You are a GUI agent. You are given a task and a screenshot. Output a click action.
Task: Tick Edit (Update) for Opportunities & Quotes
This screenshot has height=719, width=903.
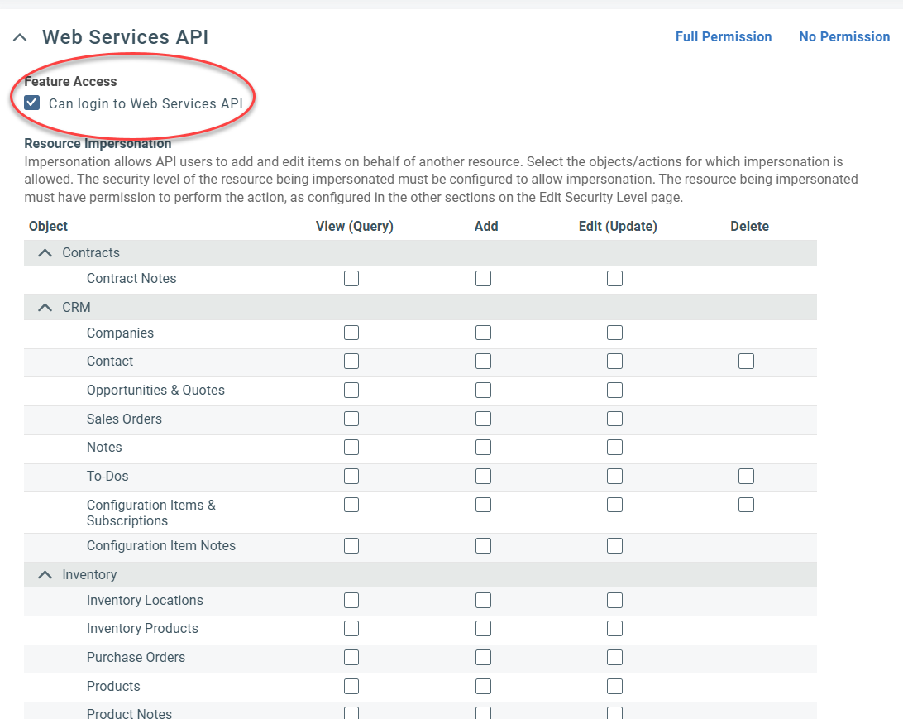tap(614, 391)
